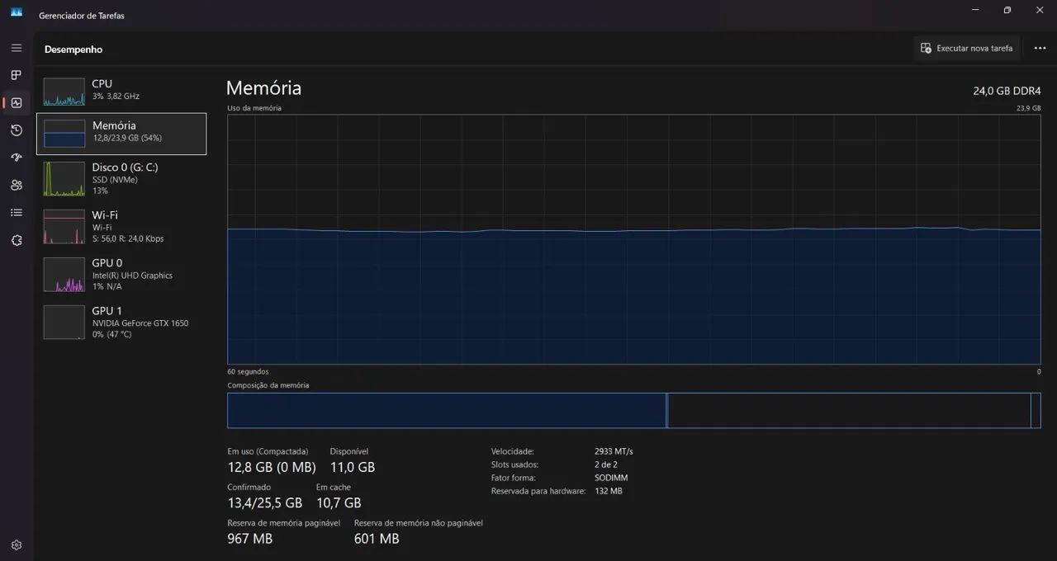Open the Startup apps page icon
This screenshot has width=1057, height=561.
point(17,158)
